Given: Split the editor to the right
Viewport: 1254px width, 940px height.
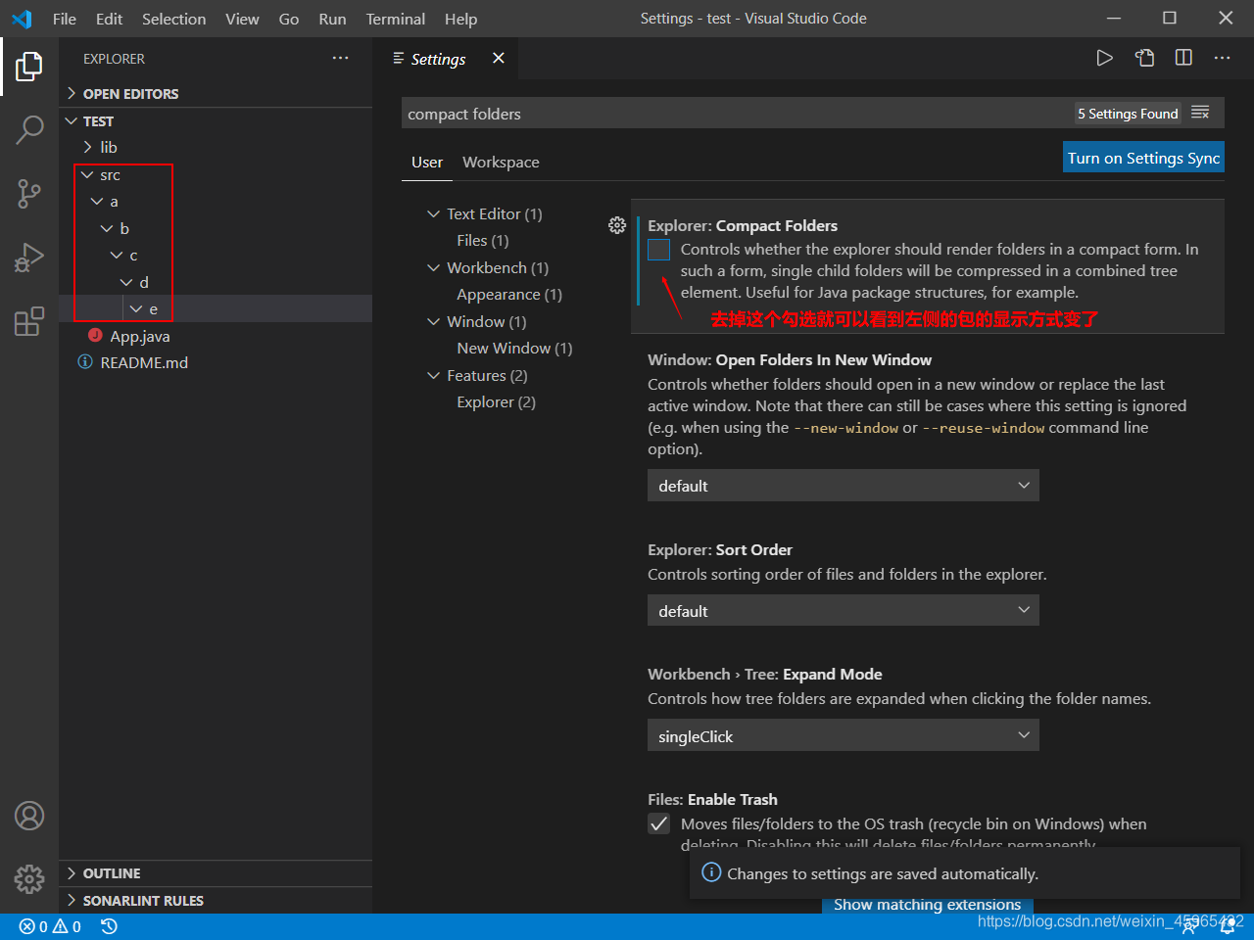Looking at the screenshot, I should [x=1183, y=58].
